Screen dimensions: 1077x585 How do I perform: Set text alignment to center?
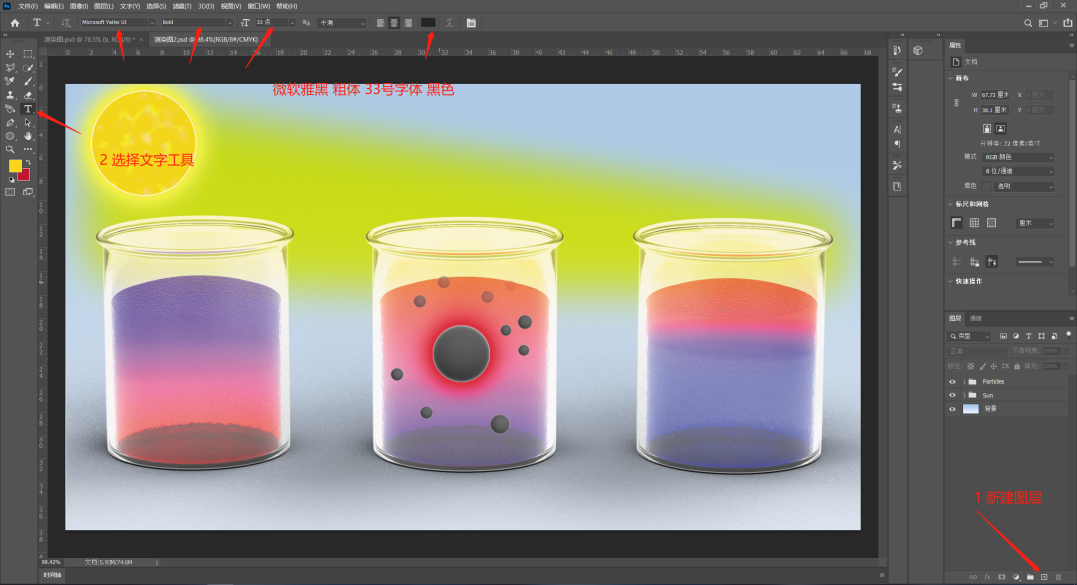(394, 23)
